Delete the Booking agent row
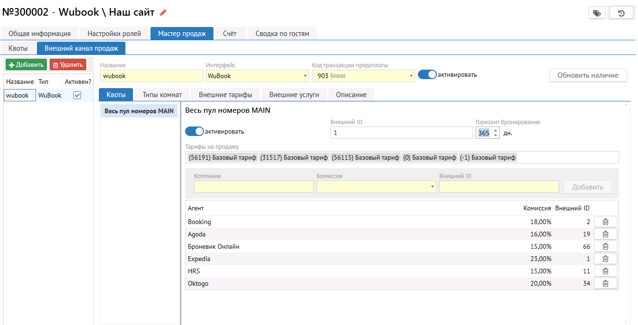The height and width of the screenshot is (325, 638). (x=605, y=222)
